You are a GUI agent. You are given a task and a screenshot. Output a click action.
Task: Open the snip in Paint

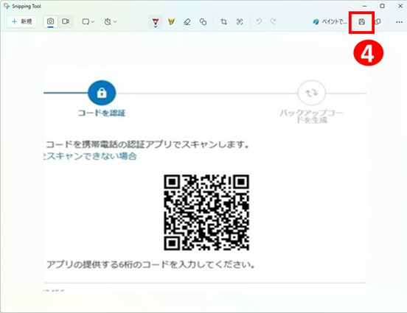(330, 22)
